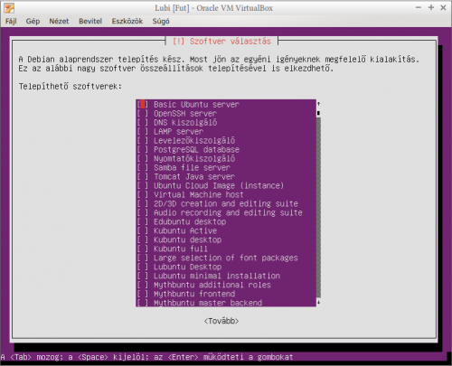Toggle the Levelezőkiszolgáló checkbox

pyautogui.click(x=143, y=141)
